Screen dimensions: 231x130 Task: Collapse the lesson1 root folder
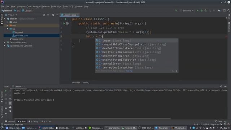pyautogui.click(x=5, y=19)
